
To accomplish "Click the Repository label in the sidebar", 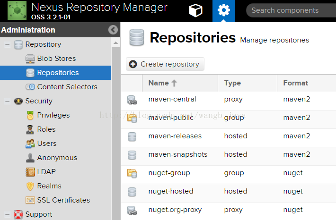I will [43, 44].
